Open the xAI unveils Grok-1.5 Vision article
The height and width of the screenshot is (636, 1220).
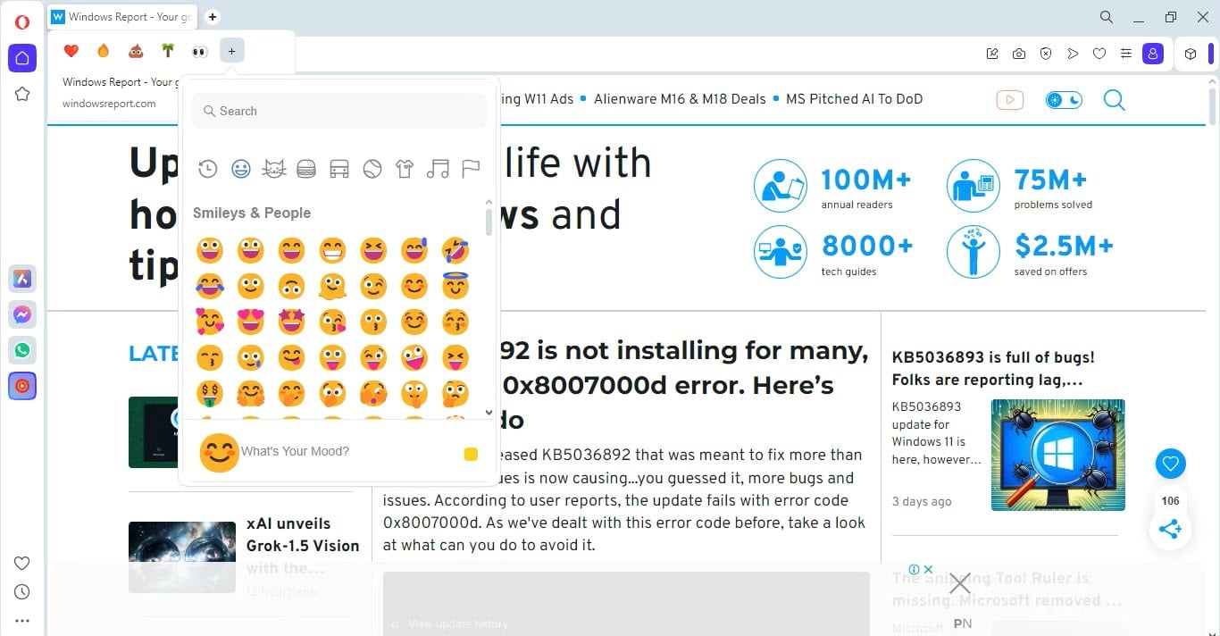coord(303,545)
